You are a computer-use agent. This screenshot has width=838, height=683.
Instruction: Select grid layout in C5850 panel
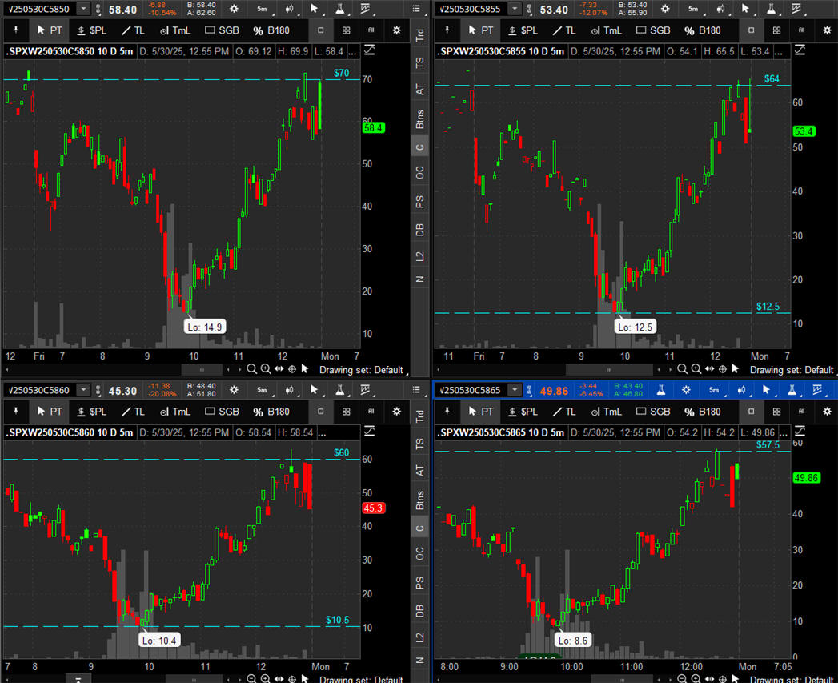pos(347,30)
